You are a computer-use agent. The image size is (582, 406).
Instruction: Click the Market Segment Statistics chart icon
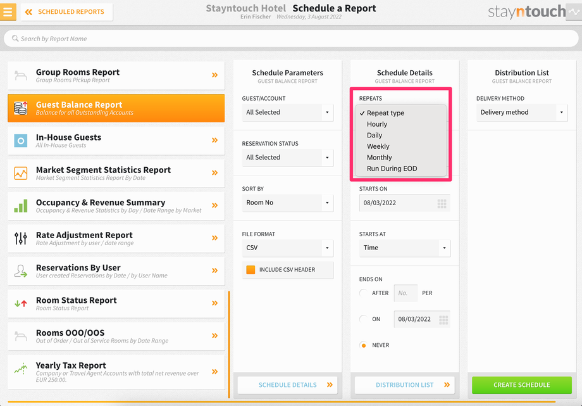coord(21,174)
